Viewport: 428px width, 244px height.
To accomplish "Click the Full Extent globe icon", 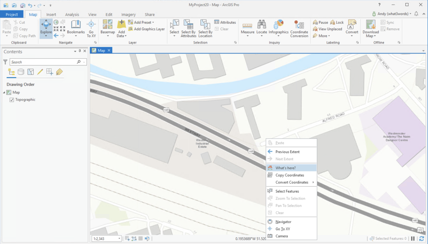I will coord(56,22).
